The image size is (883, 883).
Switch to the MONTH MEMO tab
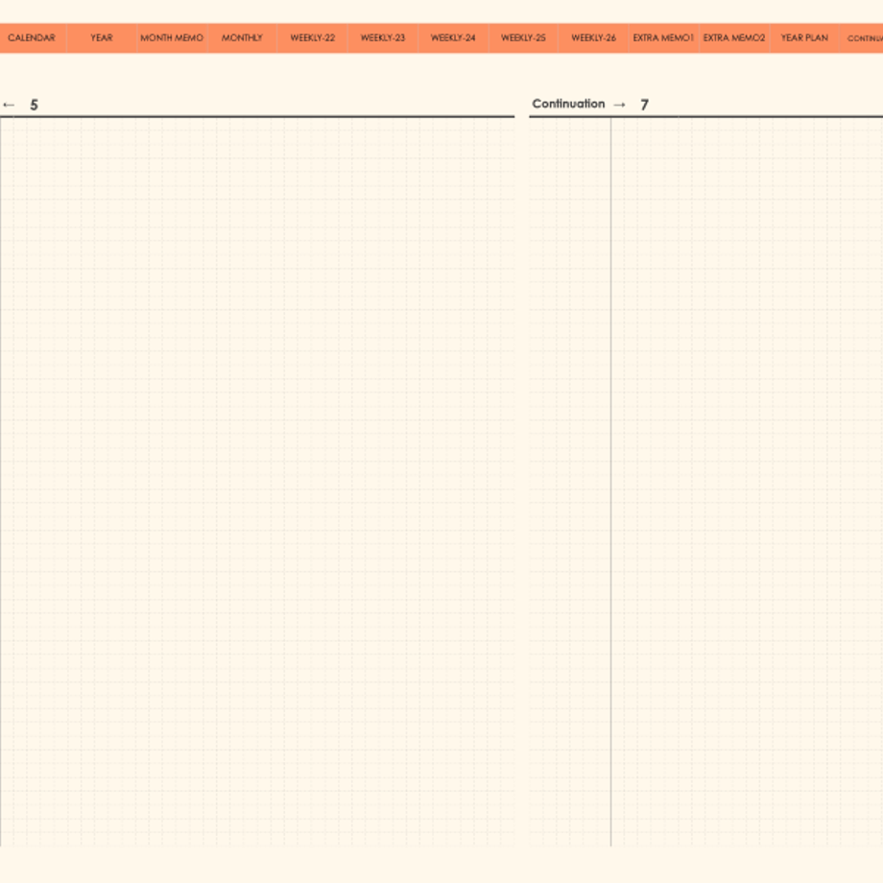coord(173,37)
